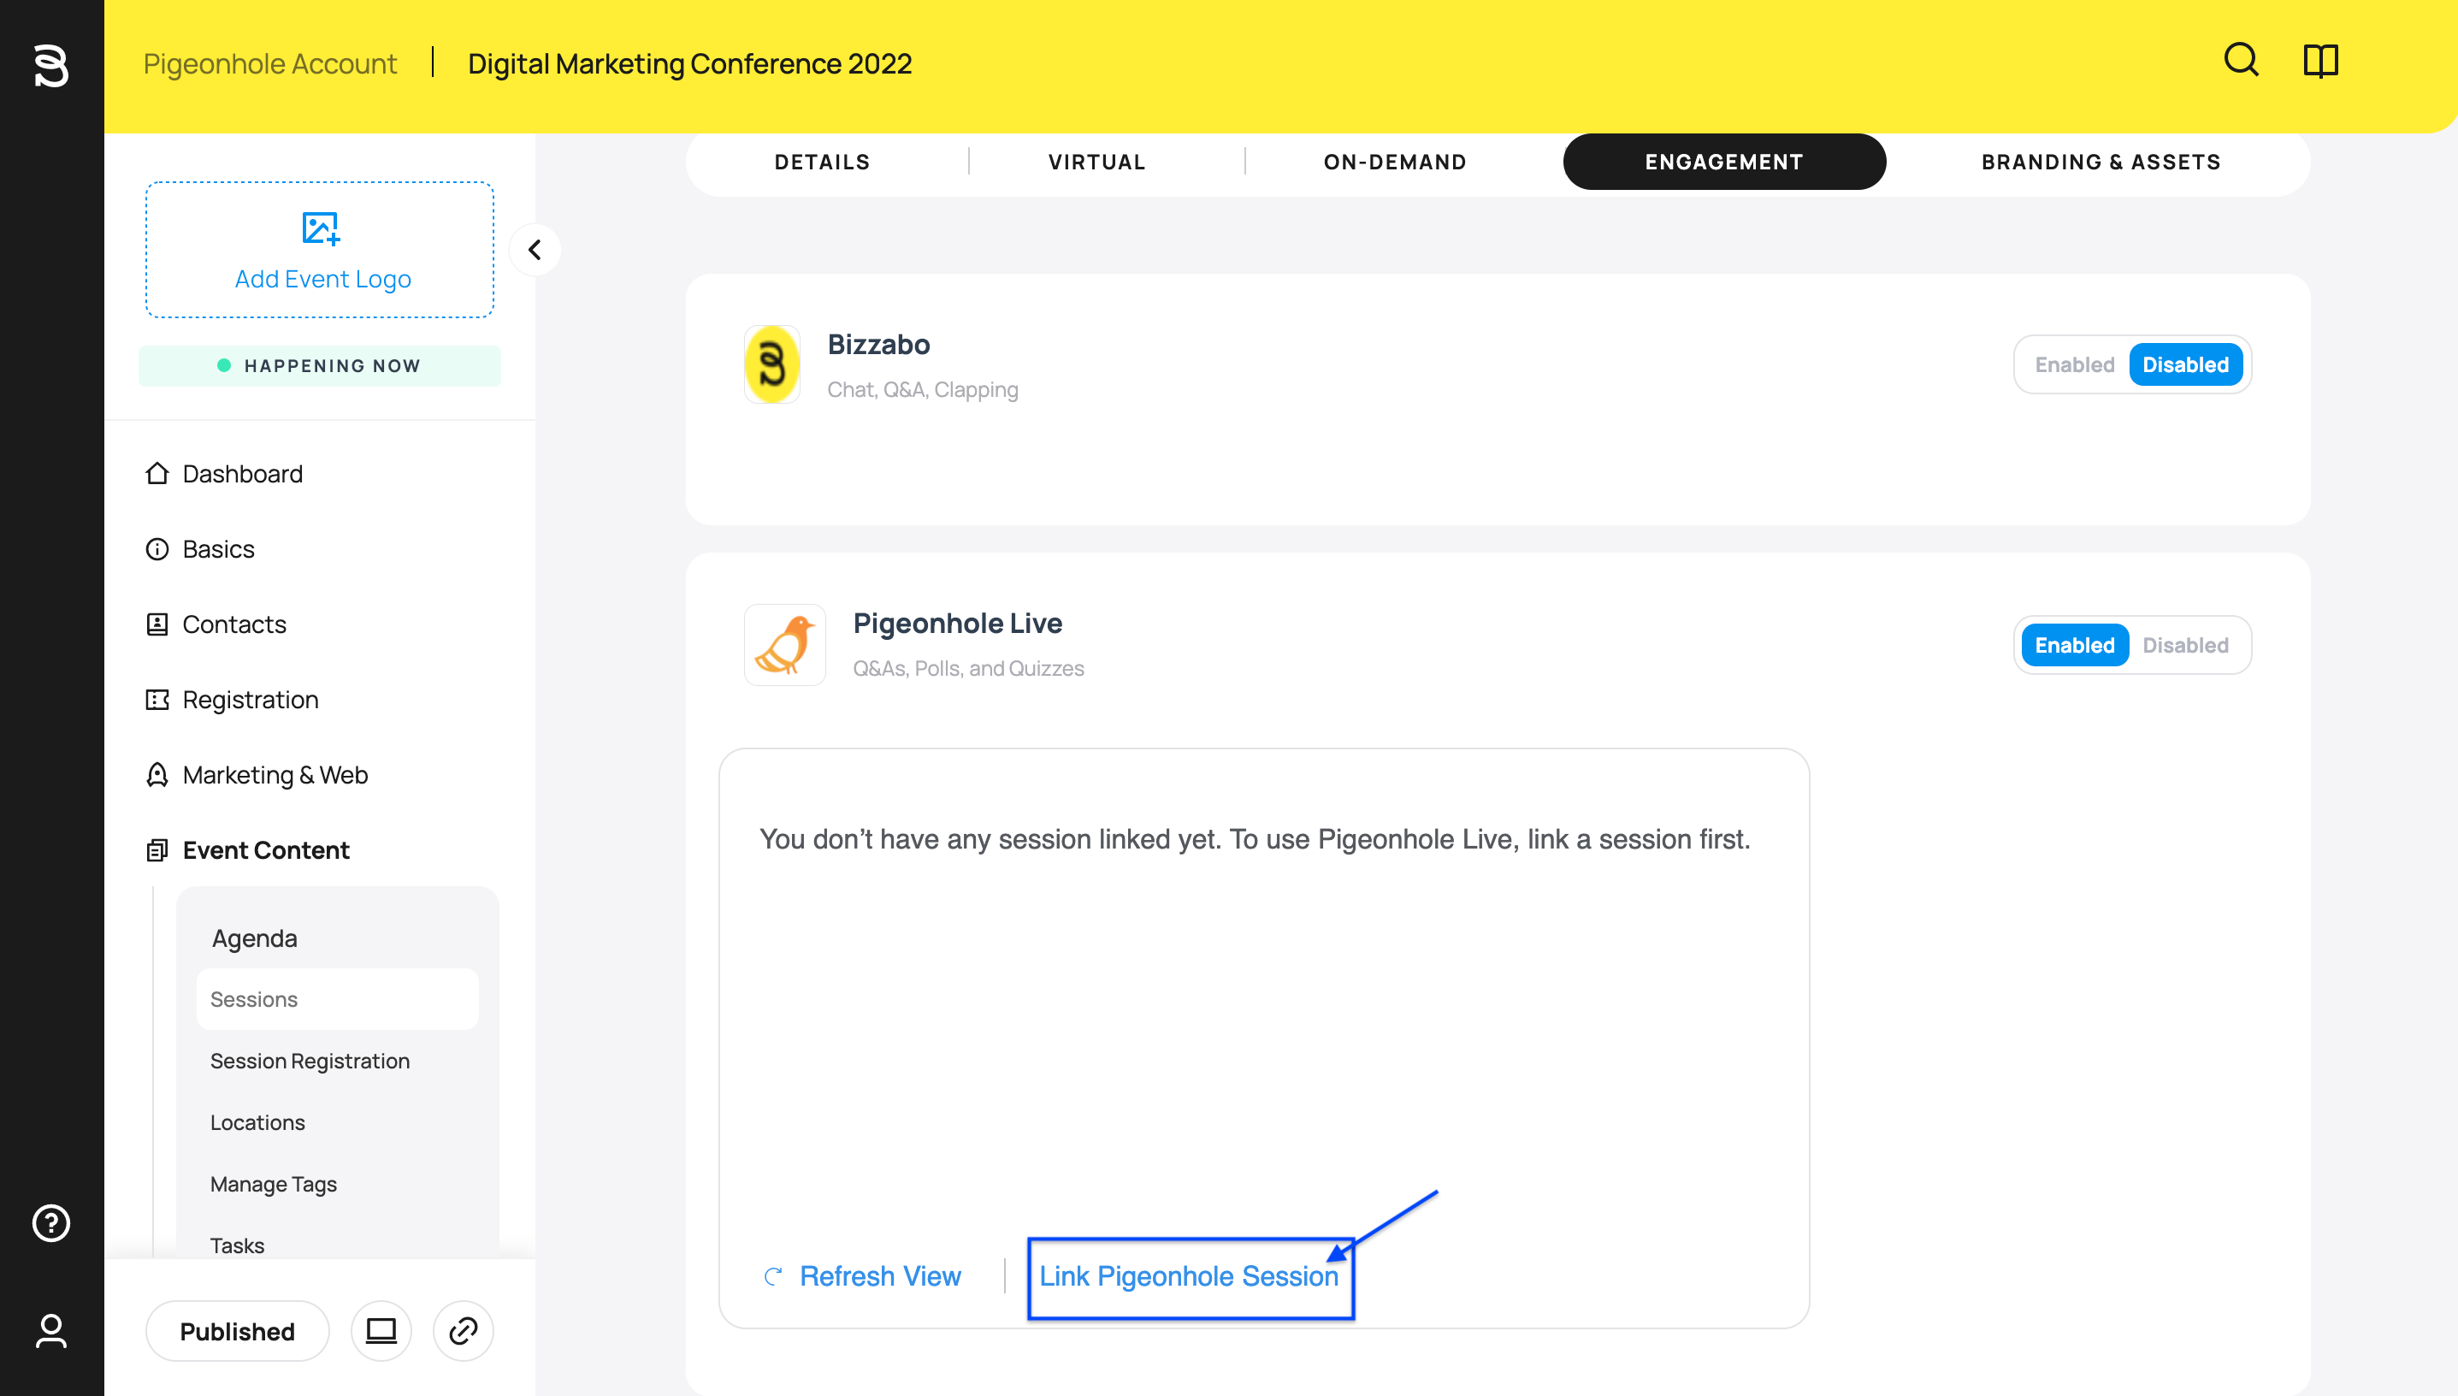This screenshot has width=2458, height=1396.
Task: Open Agenda under Event Content
Action: pyautogui.click(x=255, y=938)
